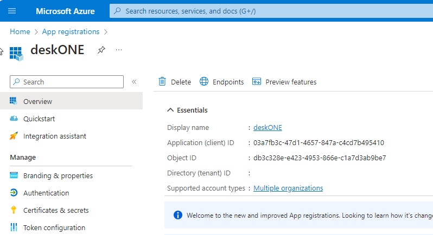Click the magnifier icon in the sidebar search
The width and height of the screenshot is (433, 235).
[x=17, y=82]
